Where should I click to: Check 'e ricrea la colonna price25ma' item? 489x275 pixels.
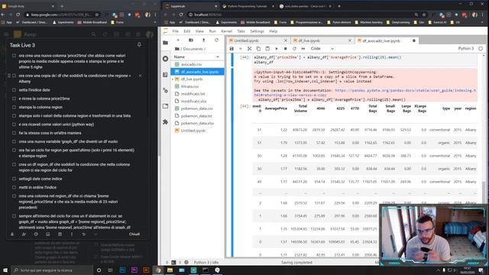point(14,99)
